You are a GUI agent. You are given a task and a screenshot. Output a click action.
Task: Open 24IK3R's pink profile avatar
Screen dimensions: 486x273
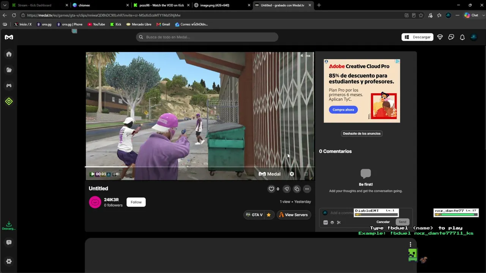(95, 202)
